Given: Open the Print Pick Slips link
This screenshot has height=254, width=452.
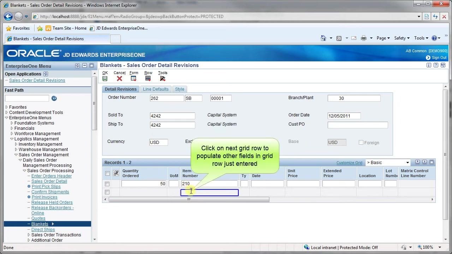Looking at the screenshot, I should [x=46, y=187].
